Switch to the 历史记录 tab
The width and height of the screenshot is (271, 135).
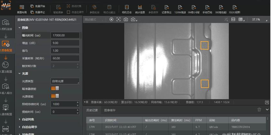click(92, 110)
